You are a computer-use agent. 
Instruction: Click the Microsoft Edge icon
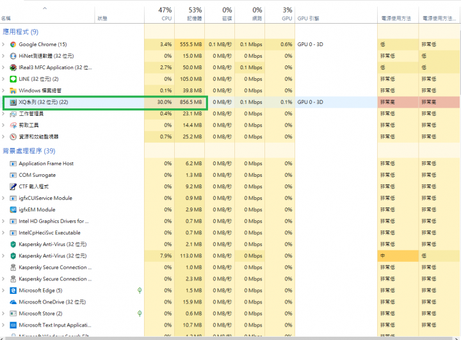coord(13,291)
